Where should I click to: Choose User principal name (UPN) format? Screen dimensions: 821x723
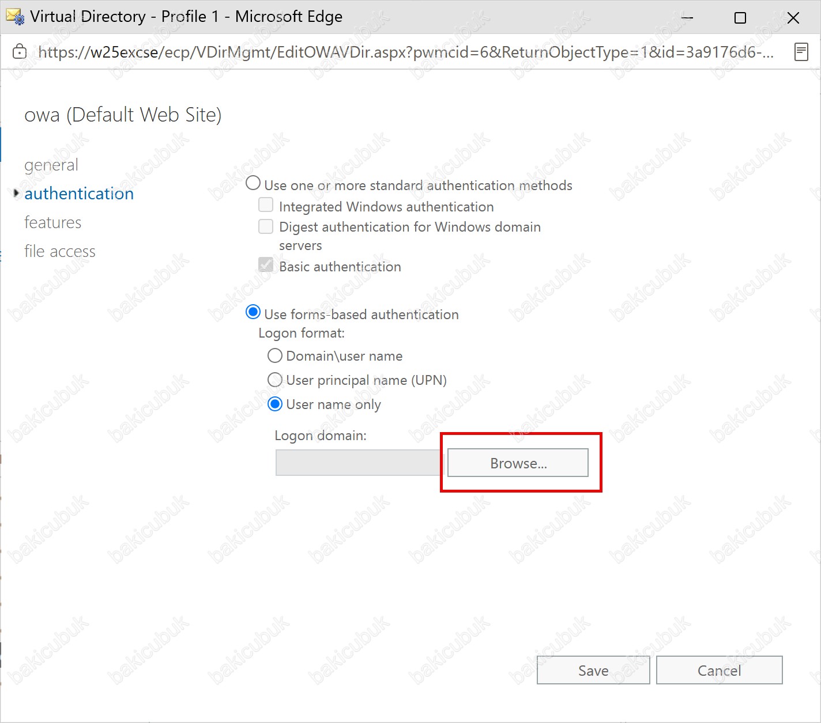pos(275,380)
